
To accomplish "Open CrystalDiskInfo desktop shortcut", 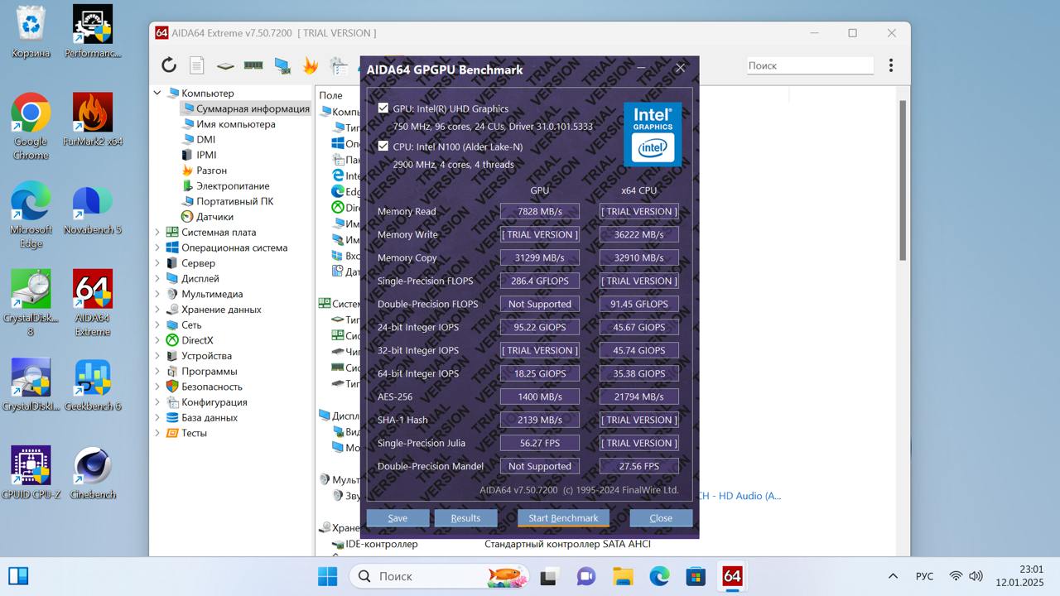I will pyautogui.click(x=31, y=385).
